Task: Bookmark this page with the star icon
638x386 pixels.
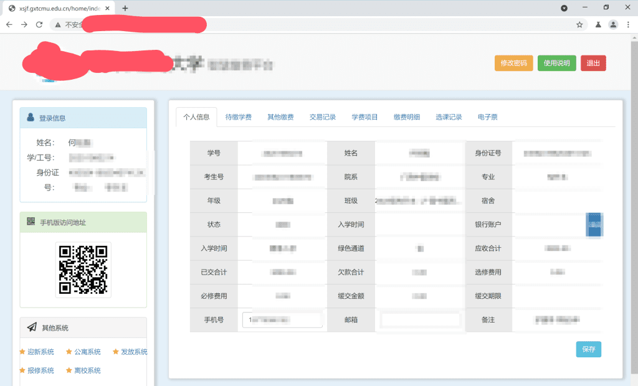Action: [579, 25]
